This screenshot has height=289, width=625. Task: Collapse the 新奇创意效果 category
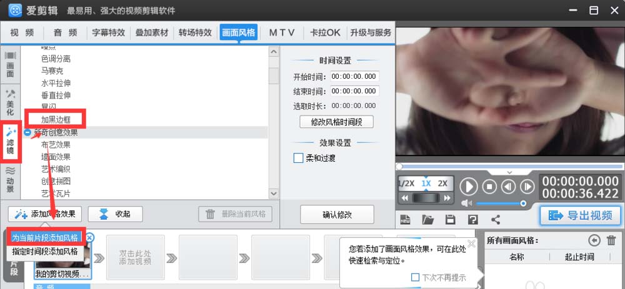(27, 132)
